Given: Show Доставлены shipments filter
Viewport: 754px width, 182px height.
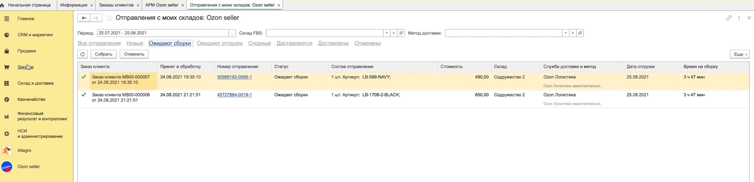Looking at the screenshot, I should point(333,44).
